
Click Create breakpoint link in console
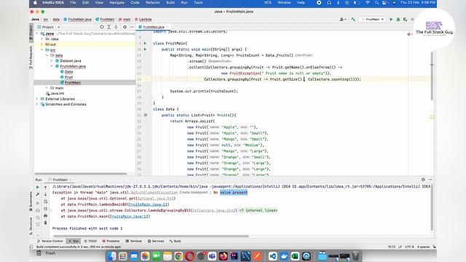tap(194, 192)
